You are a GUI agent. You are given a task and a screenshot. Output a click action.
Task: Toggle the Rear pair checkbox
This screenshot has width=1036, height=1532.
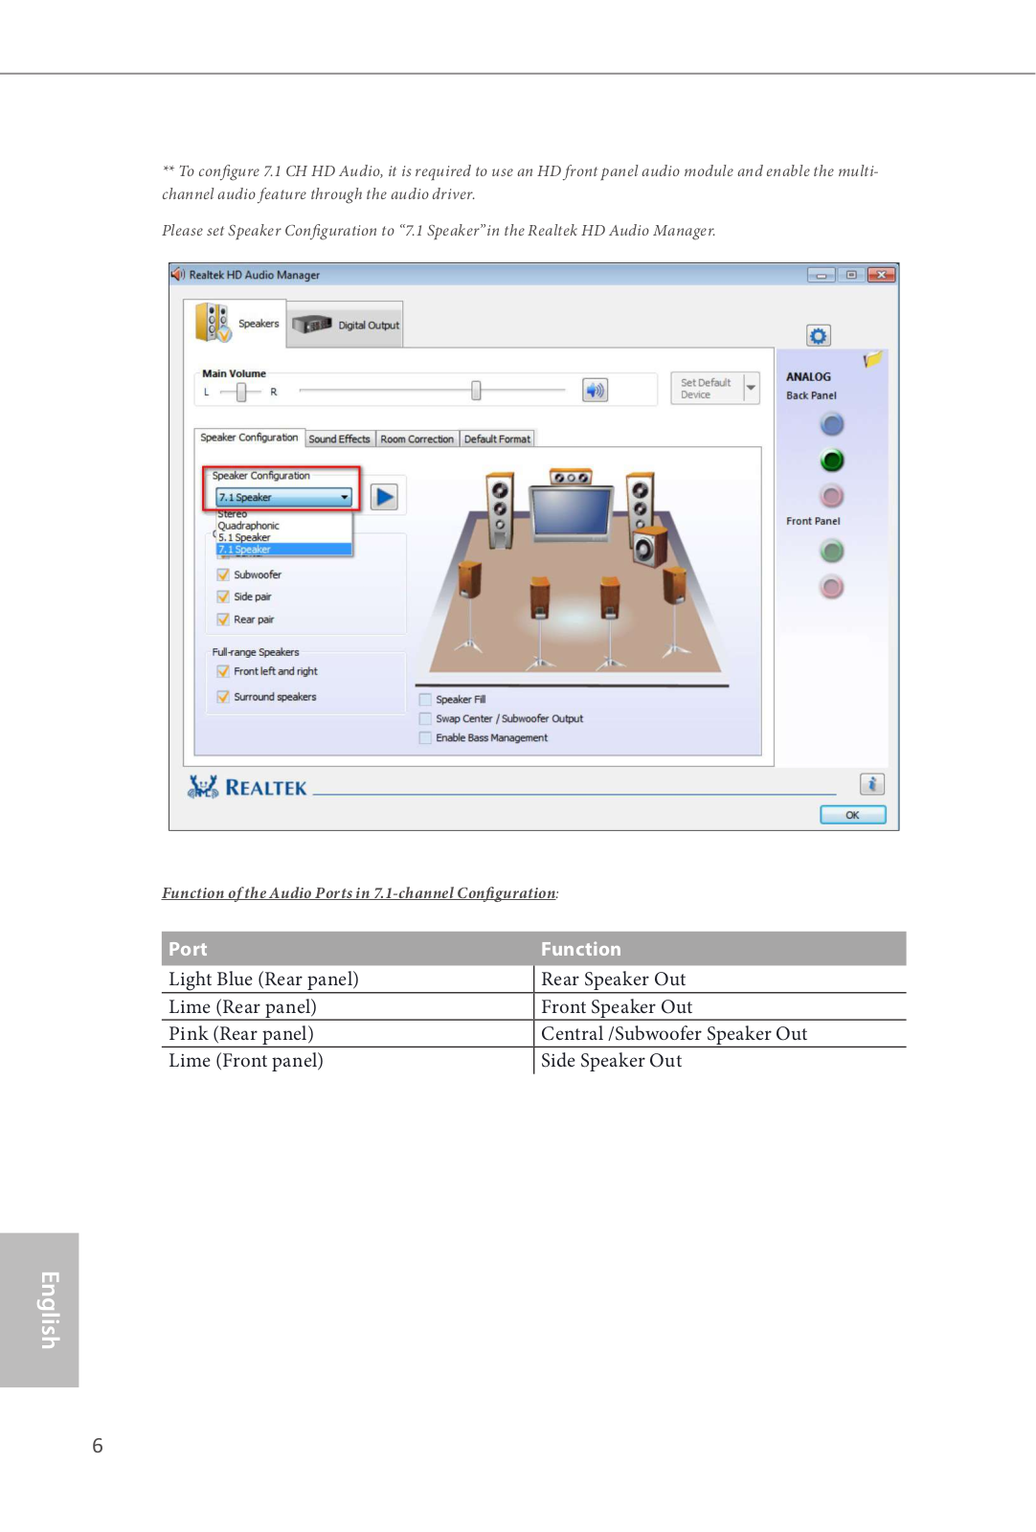(x=223, y=620)
